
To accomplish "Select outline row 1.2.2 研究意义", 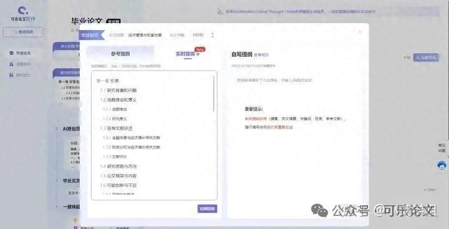I will tap(115, 119).
